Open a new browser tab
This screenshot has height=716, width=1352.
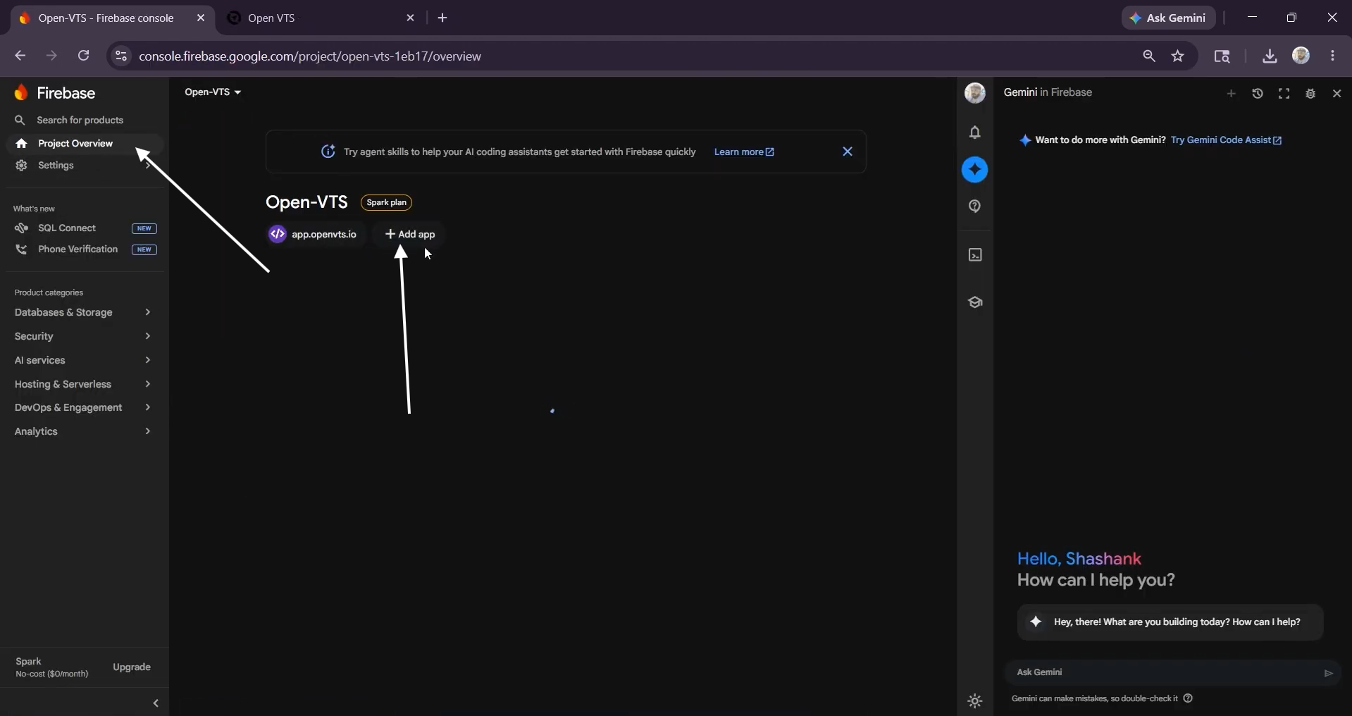point(442,18)
